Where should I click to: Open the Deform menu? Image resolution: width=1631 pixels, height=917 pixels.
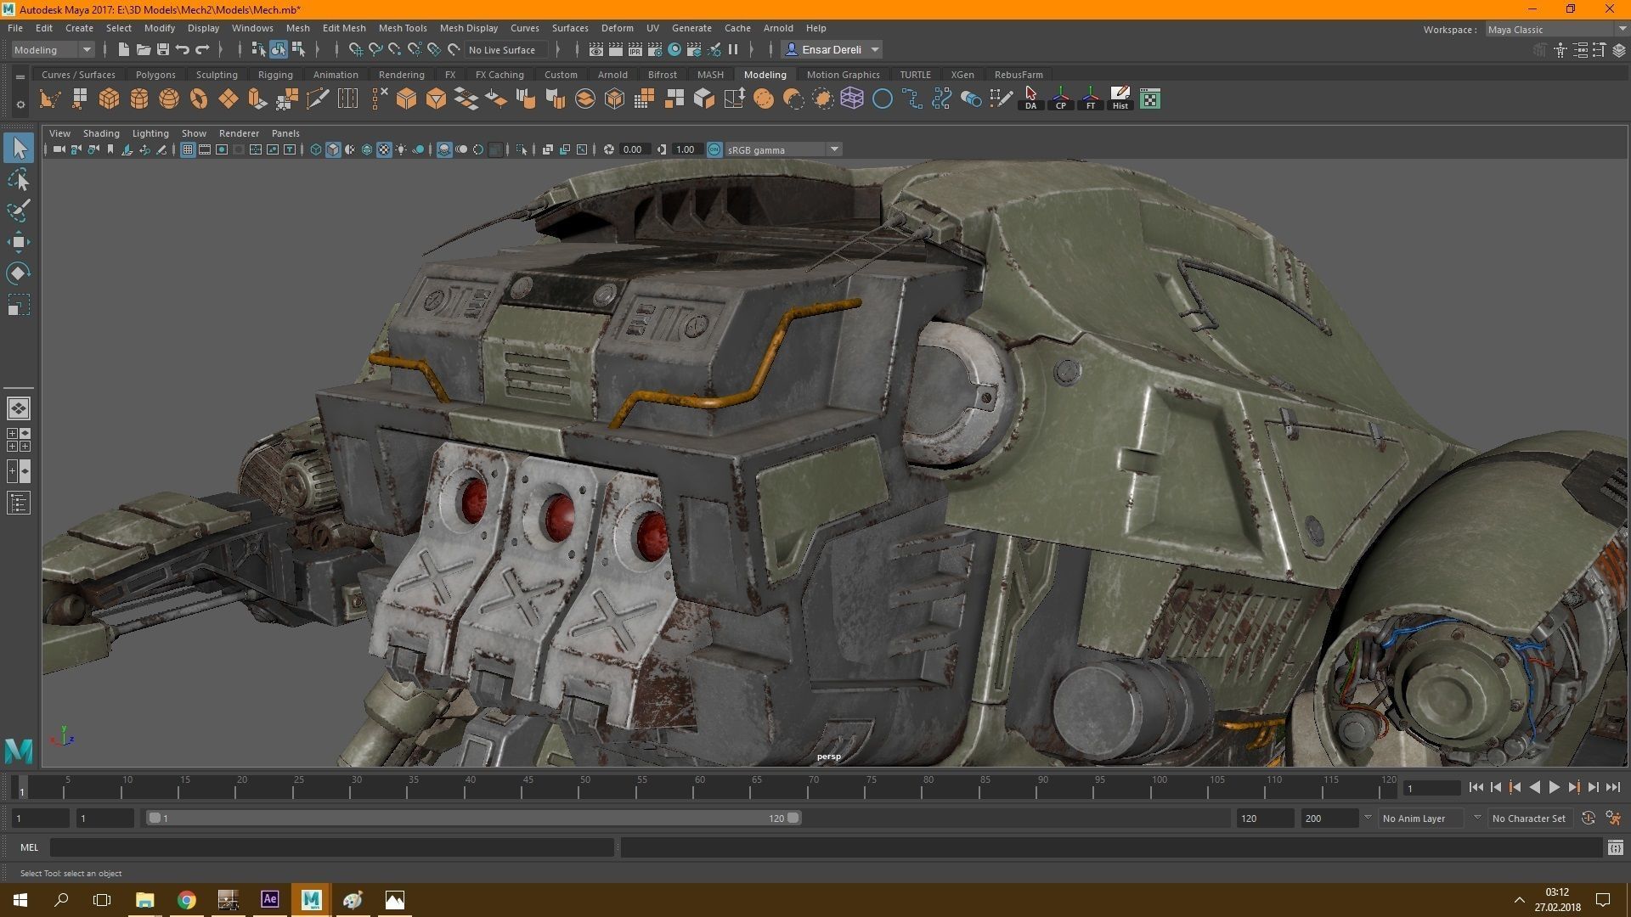[x=617, y=28]
